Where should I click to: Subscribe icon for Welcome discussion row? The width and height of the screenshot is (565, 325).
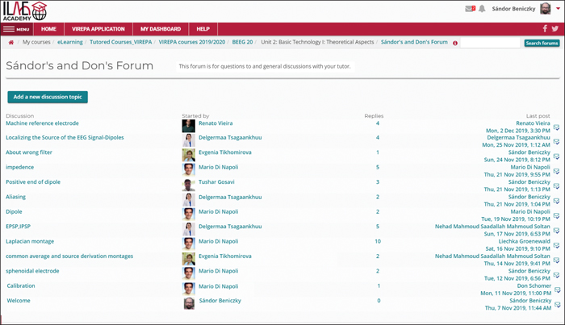[558, 305]
